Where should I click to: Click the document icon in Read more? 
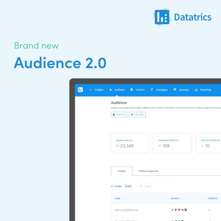[x=114, y=114]
